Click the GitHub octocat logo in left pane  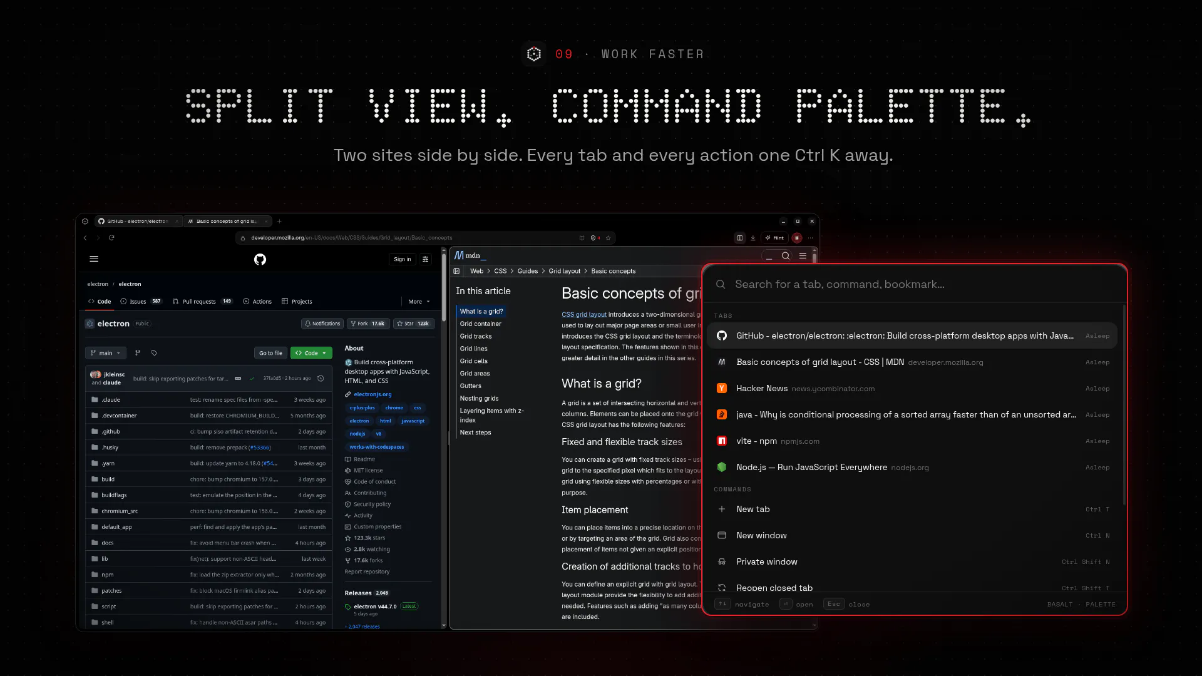260,259
